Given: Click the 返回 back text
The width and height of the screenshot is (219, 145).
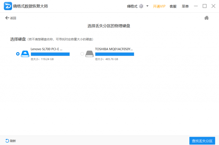Looking at the screenshot, I should tap(13, 18).
